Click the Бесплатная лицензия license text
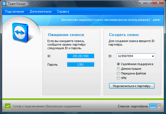The height and width of the screenshot is (114, 166). coord(111,20)
